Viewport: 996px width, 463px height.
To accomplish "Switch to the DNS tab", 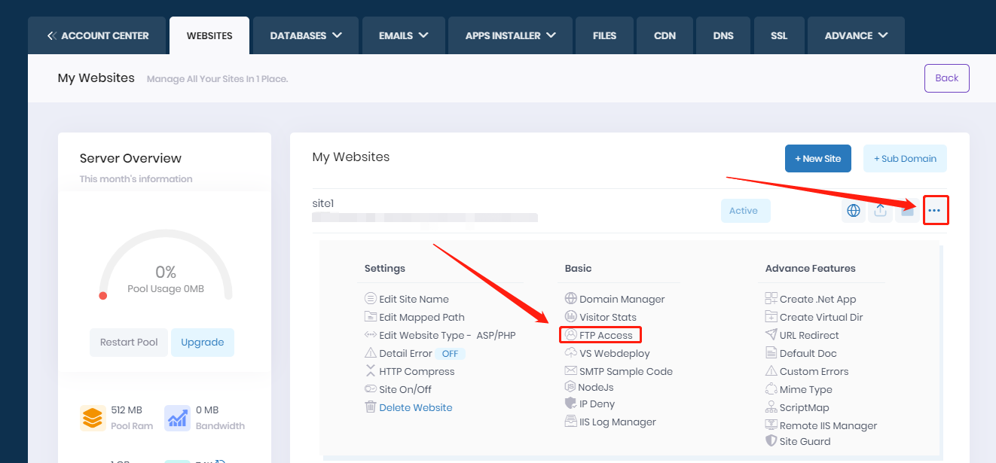I will point(723,35).
